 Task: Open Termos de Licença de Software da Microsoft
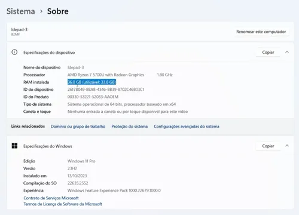(63, 204)
